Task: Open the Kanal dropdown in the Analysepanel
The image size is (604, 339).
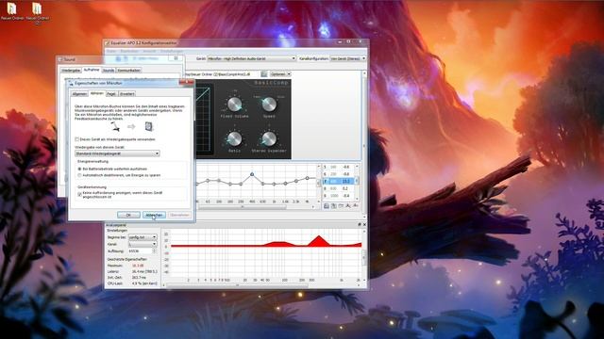Action: coord(143,244)
